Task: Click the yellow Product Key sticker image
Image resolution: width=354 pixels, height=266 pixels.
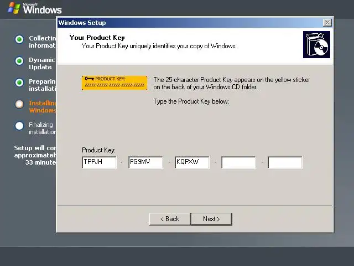Action: (114, 83)
